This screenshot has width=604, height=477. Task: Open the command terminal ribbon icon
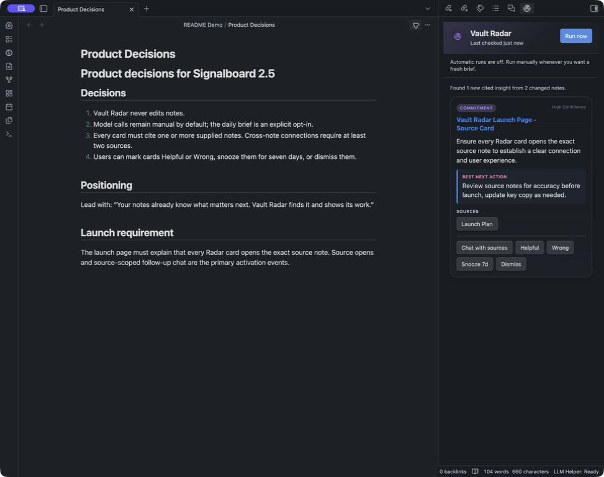[x=9, y=134]
